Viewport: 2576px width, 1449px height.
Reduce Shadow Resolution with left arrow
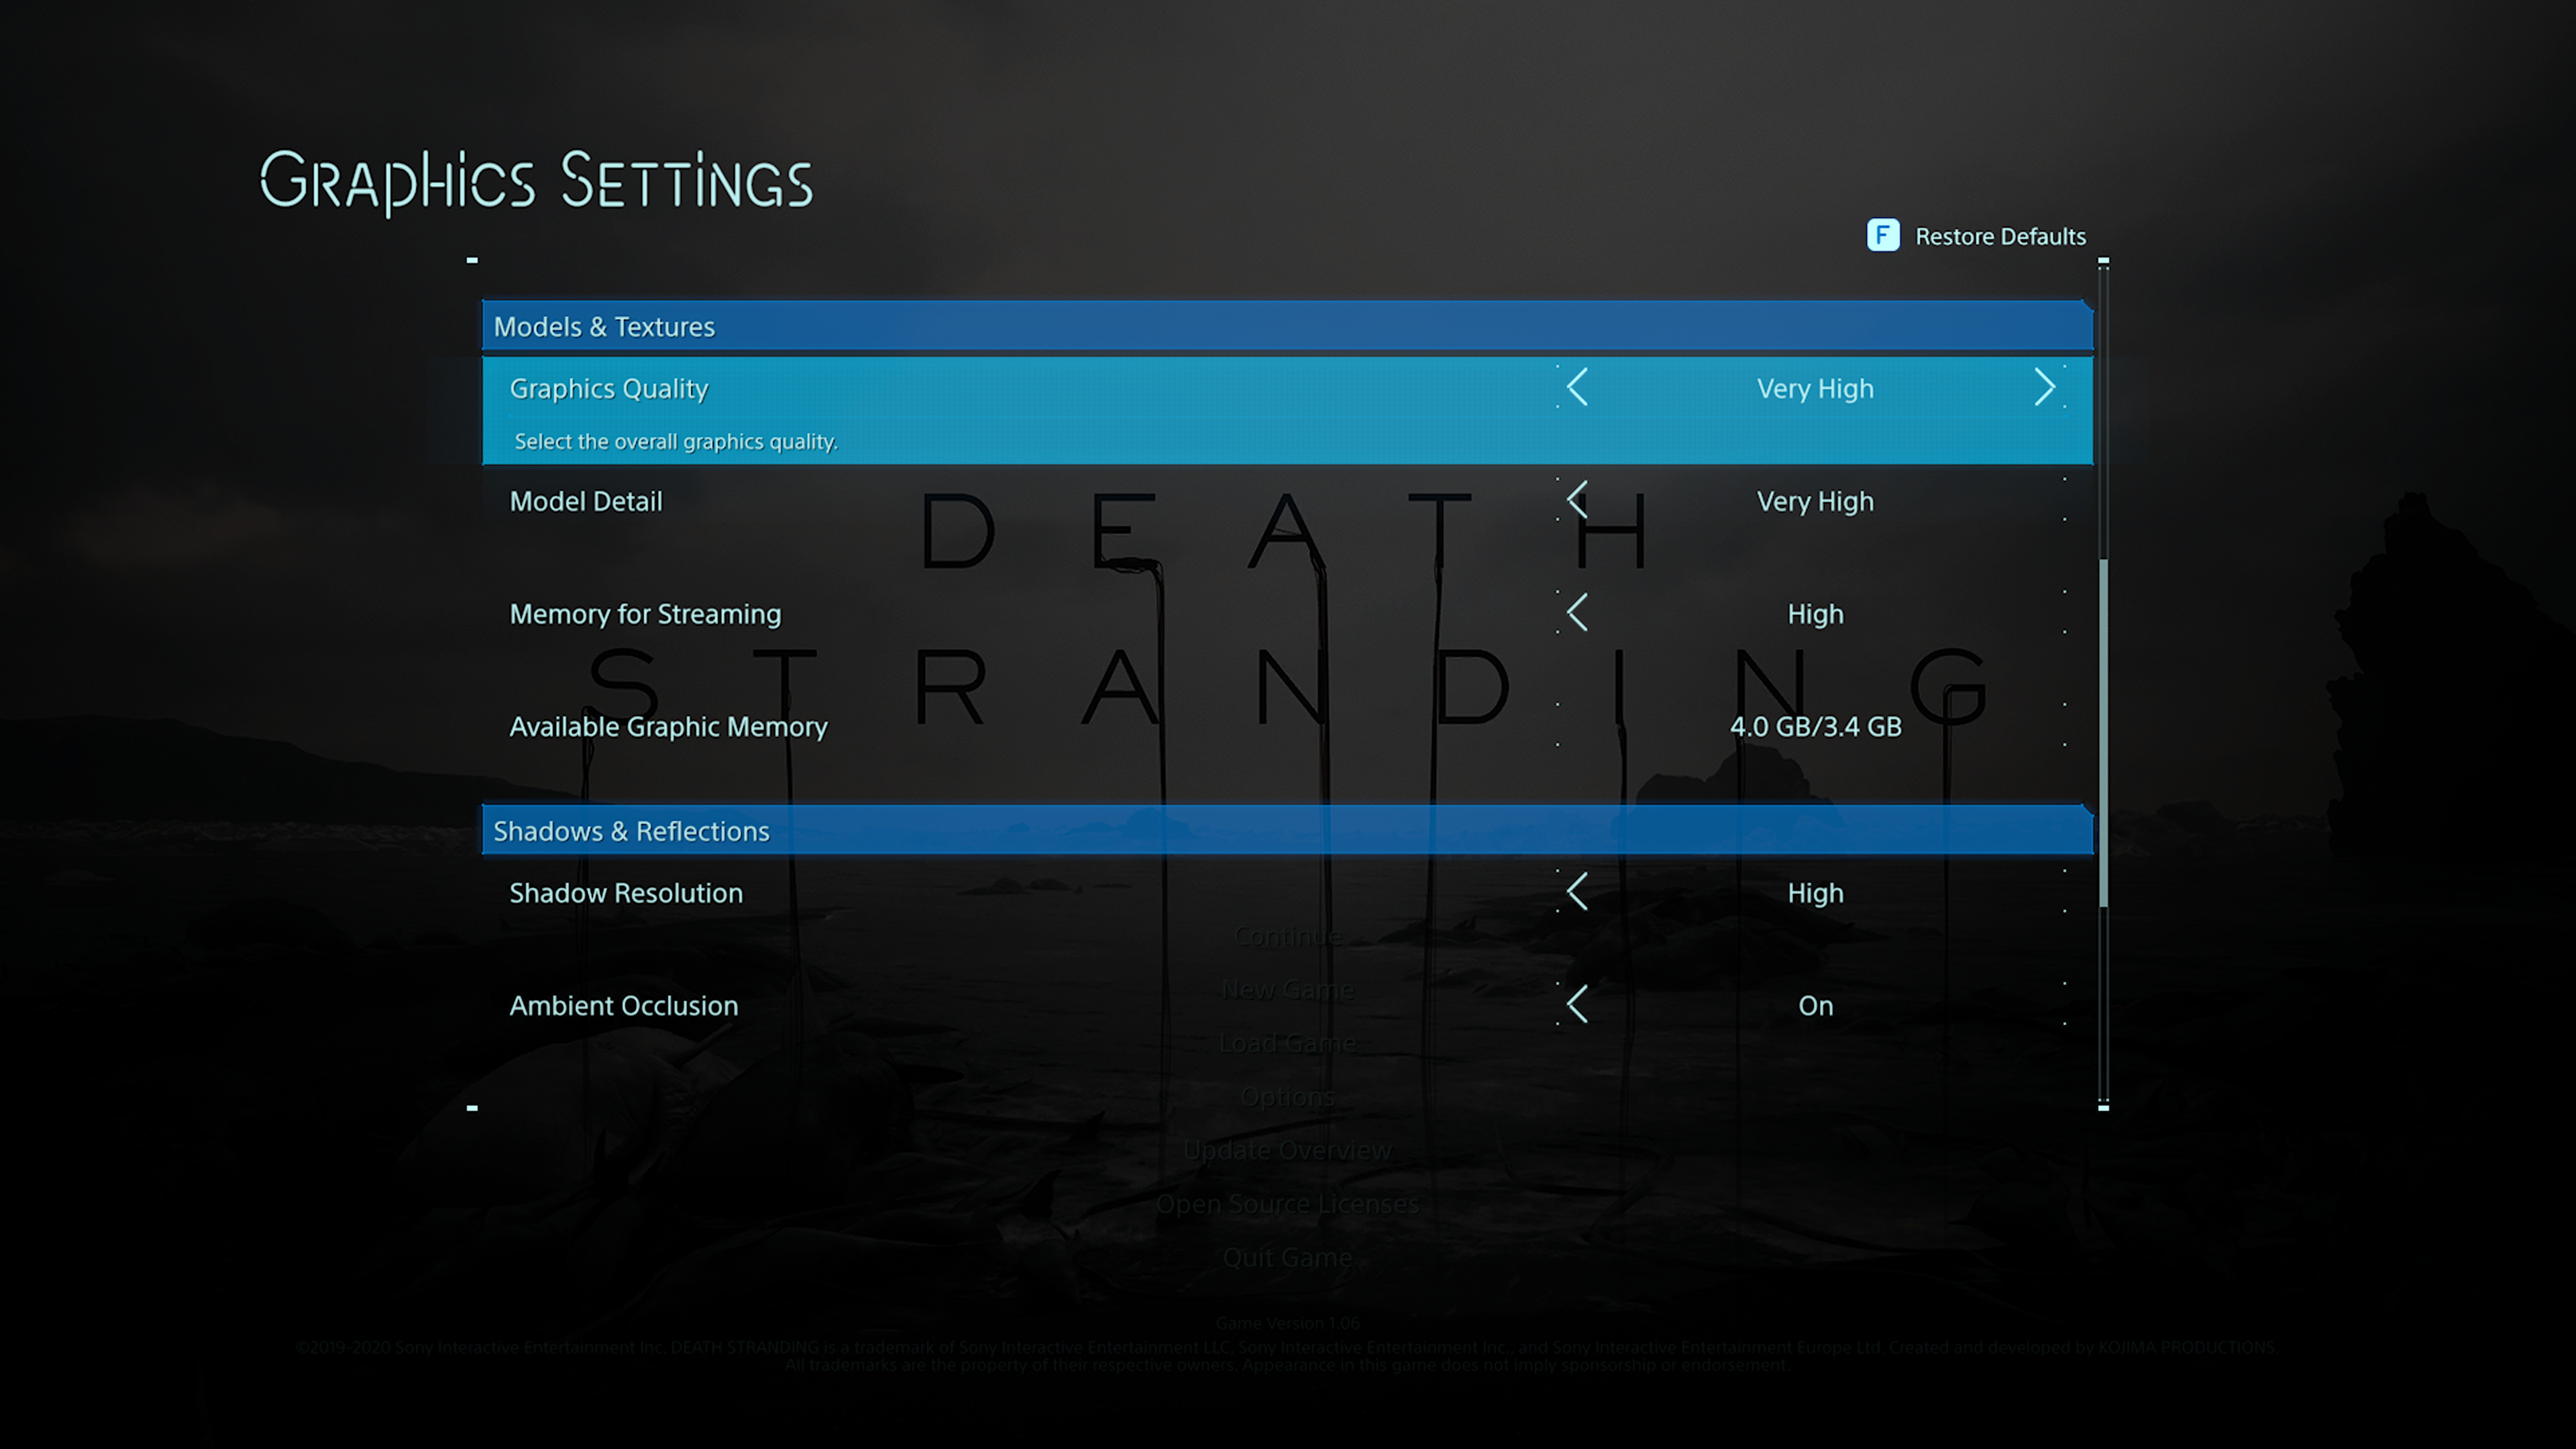pos(1578,892)
